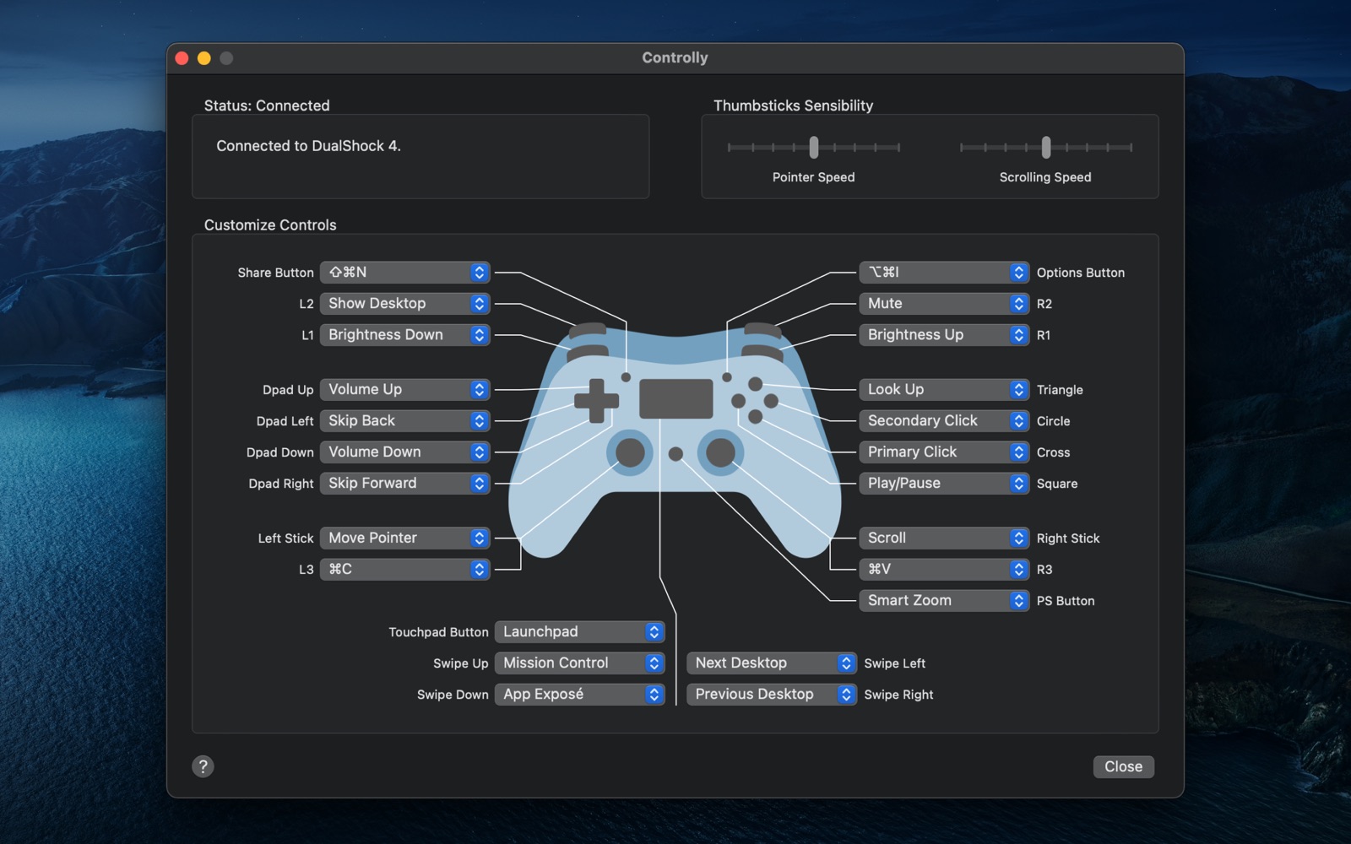
Task: Adjust the Pointer Speed slider
Action: [814, 148]
